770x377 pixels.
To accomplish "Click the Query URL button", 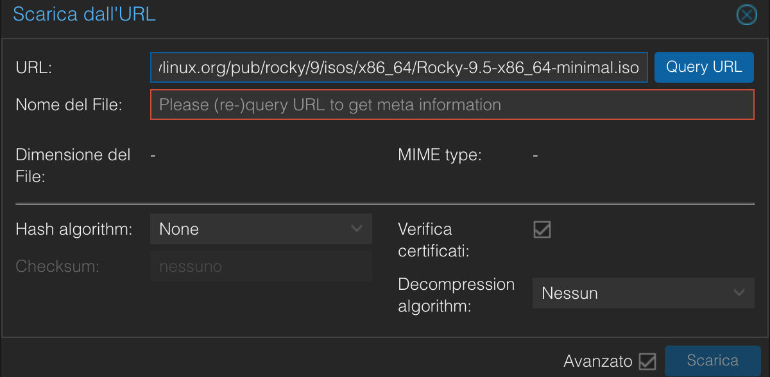I will (704, 67).
